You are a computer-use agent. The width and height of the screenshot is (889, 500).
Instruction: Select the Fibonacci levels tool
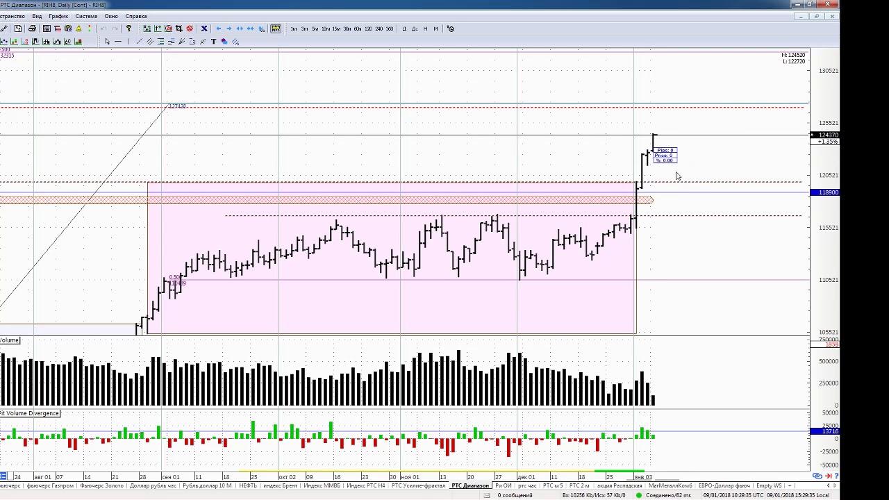pyautogui.click(x=160, y=42)
